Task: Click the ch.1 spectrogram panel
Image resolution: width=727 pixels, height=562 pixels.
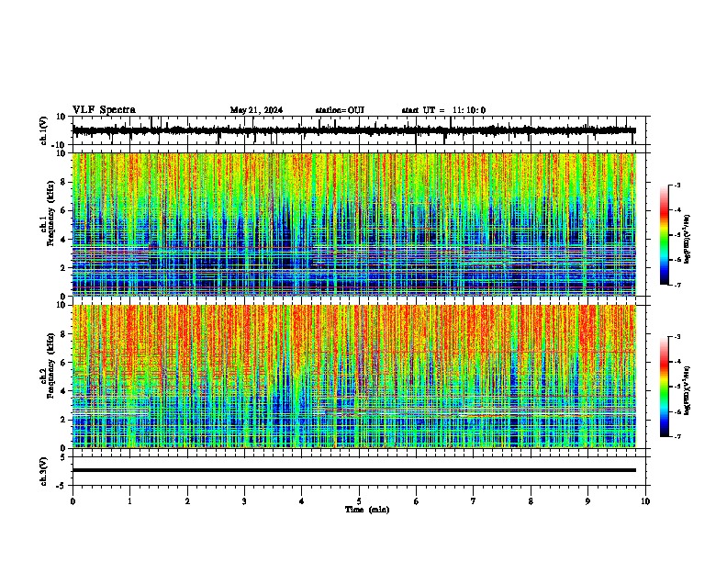Action: tap(354, 224)
